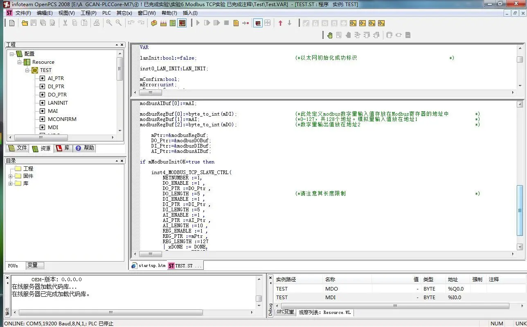Viewport: 527px width, 327px height.
Task: Click the Open folder toolbar icon
Action: click(x=25, y=23)
